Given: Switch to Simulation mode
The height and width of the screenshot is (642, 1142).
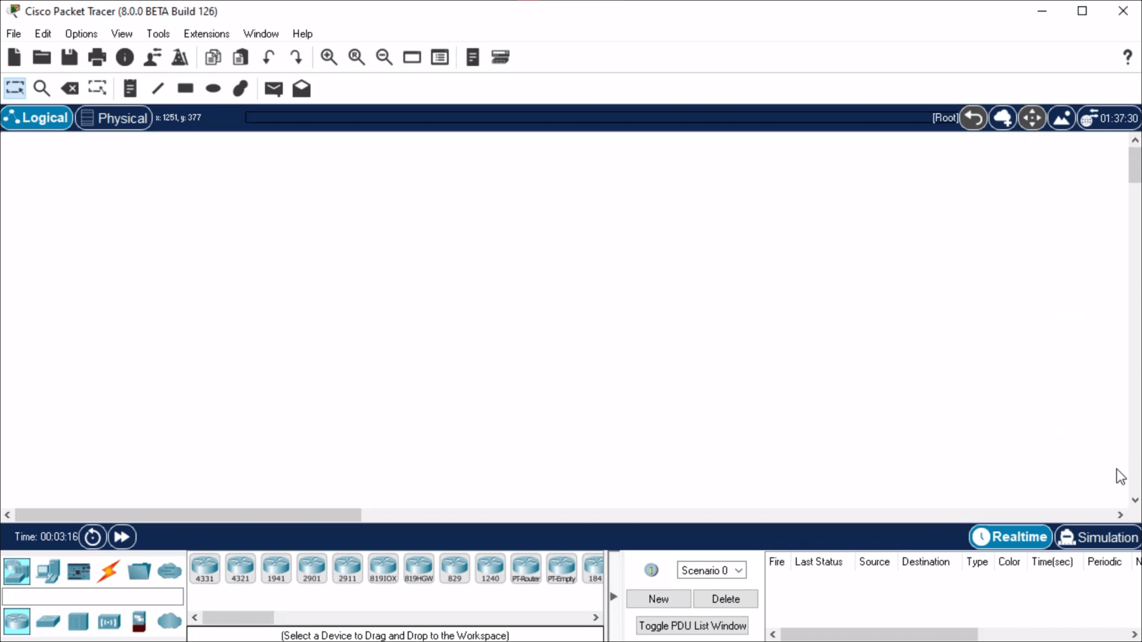Looking at the screenshot, I should click(1097, 537).
